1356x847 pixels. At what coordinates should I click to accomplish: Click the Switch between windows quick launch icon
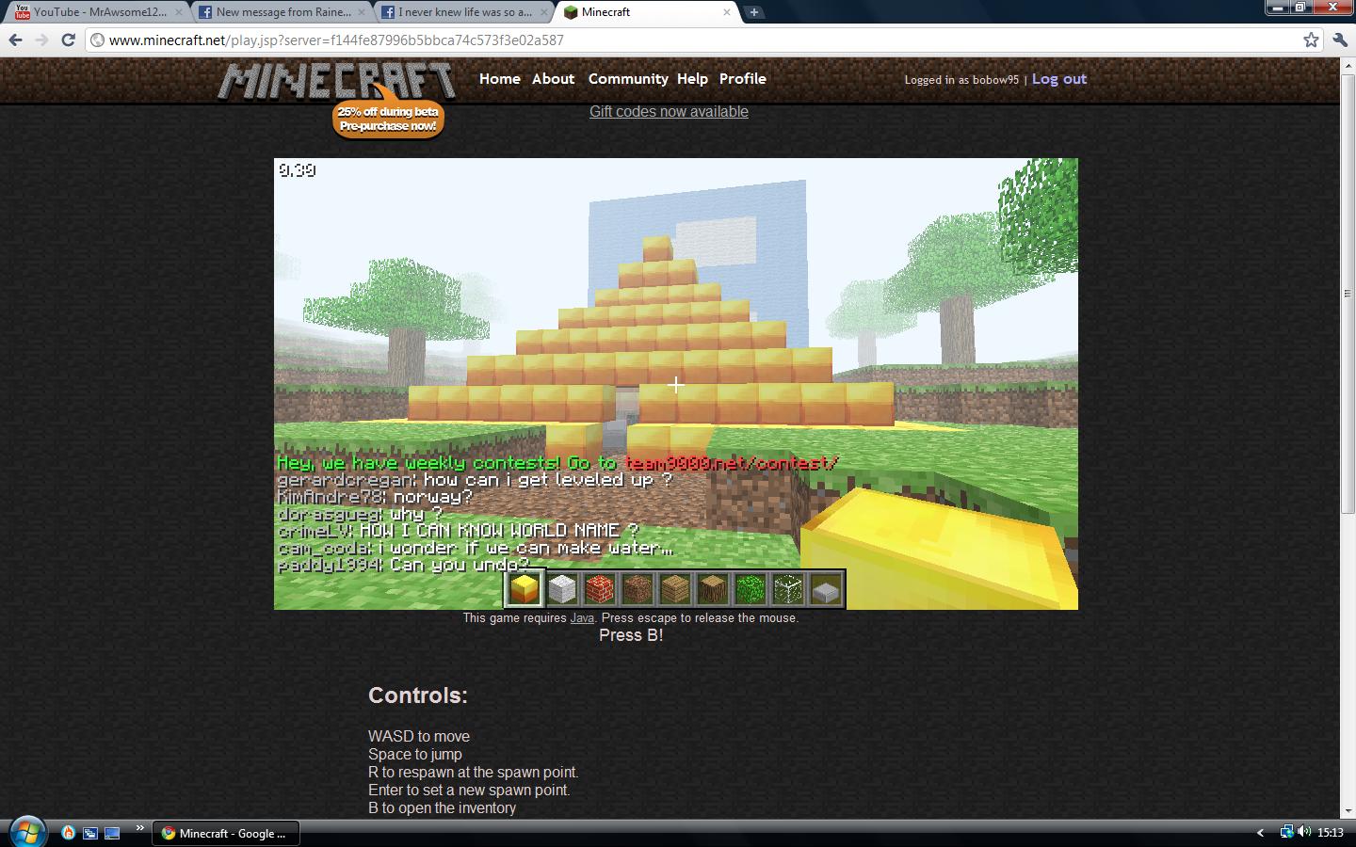coord(90,833)
